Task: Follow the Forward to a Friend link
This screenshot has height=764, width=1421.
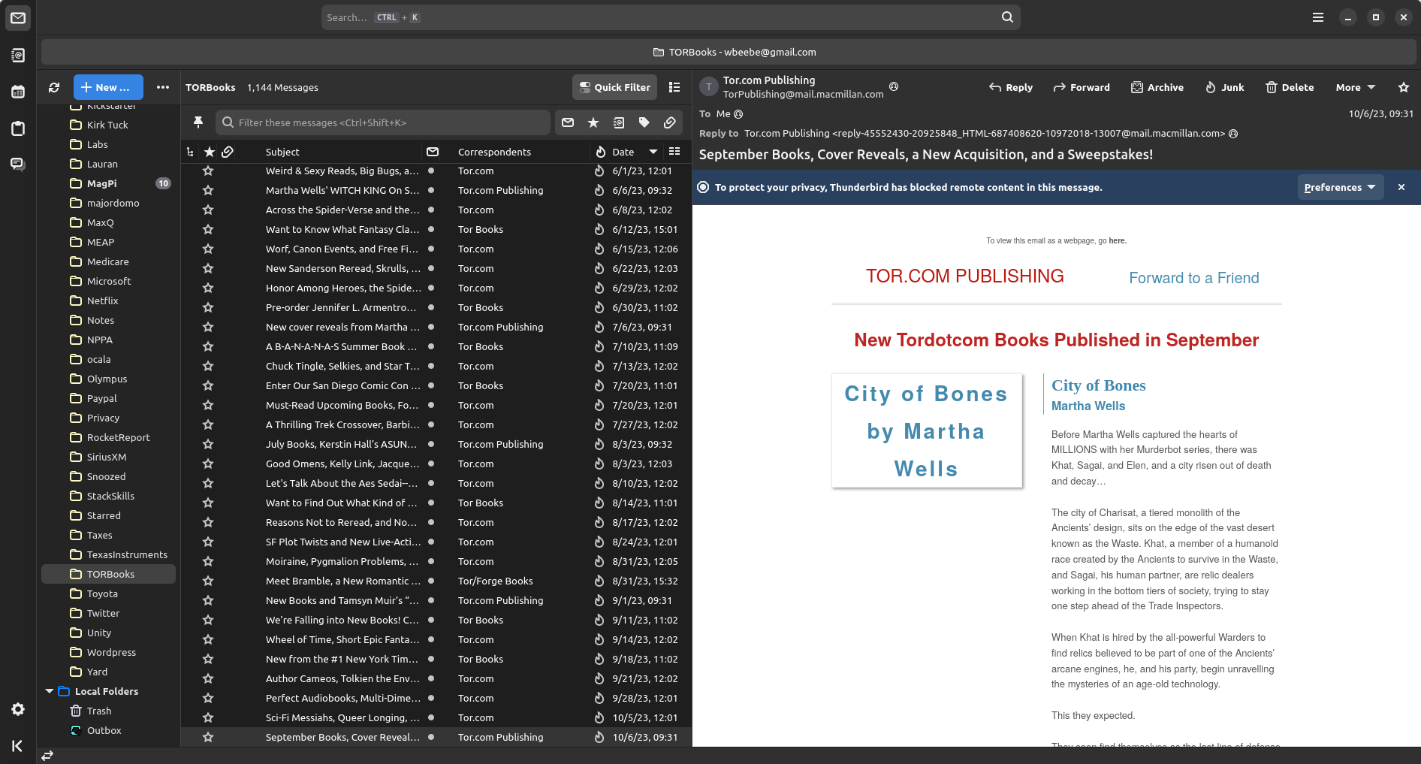Action: 1194,278
